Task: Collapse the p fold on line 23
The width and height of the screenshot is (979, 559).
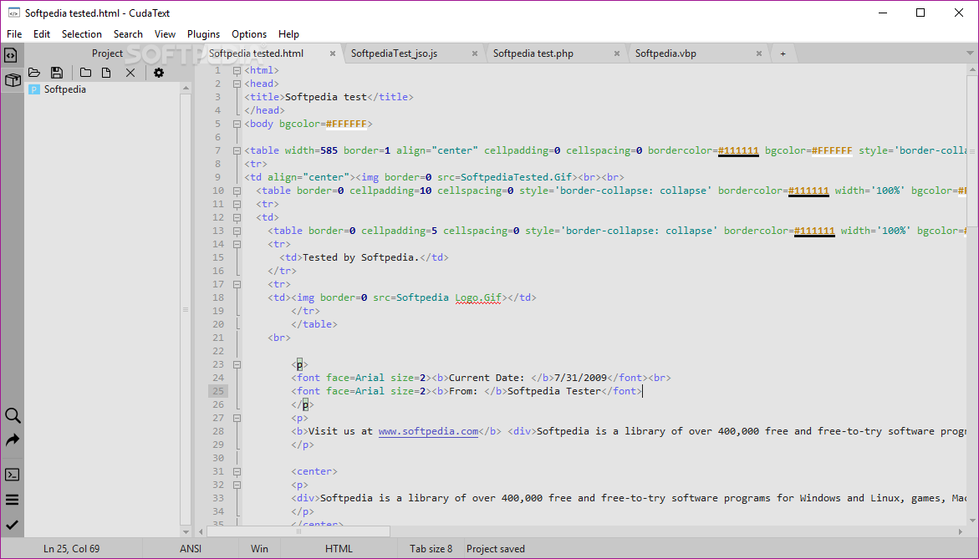Action: tap(237, 364)
